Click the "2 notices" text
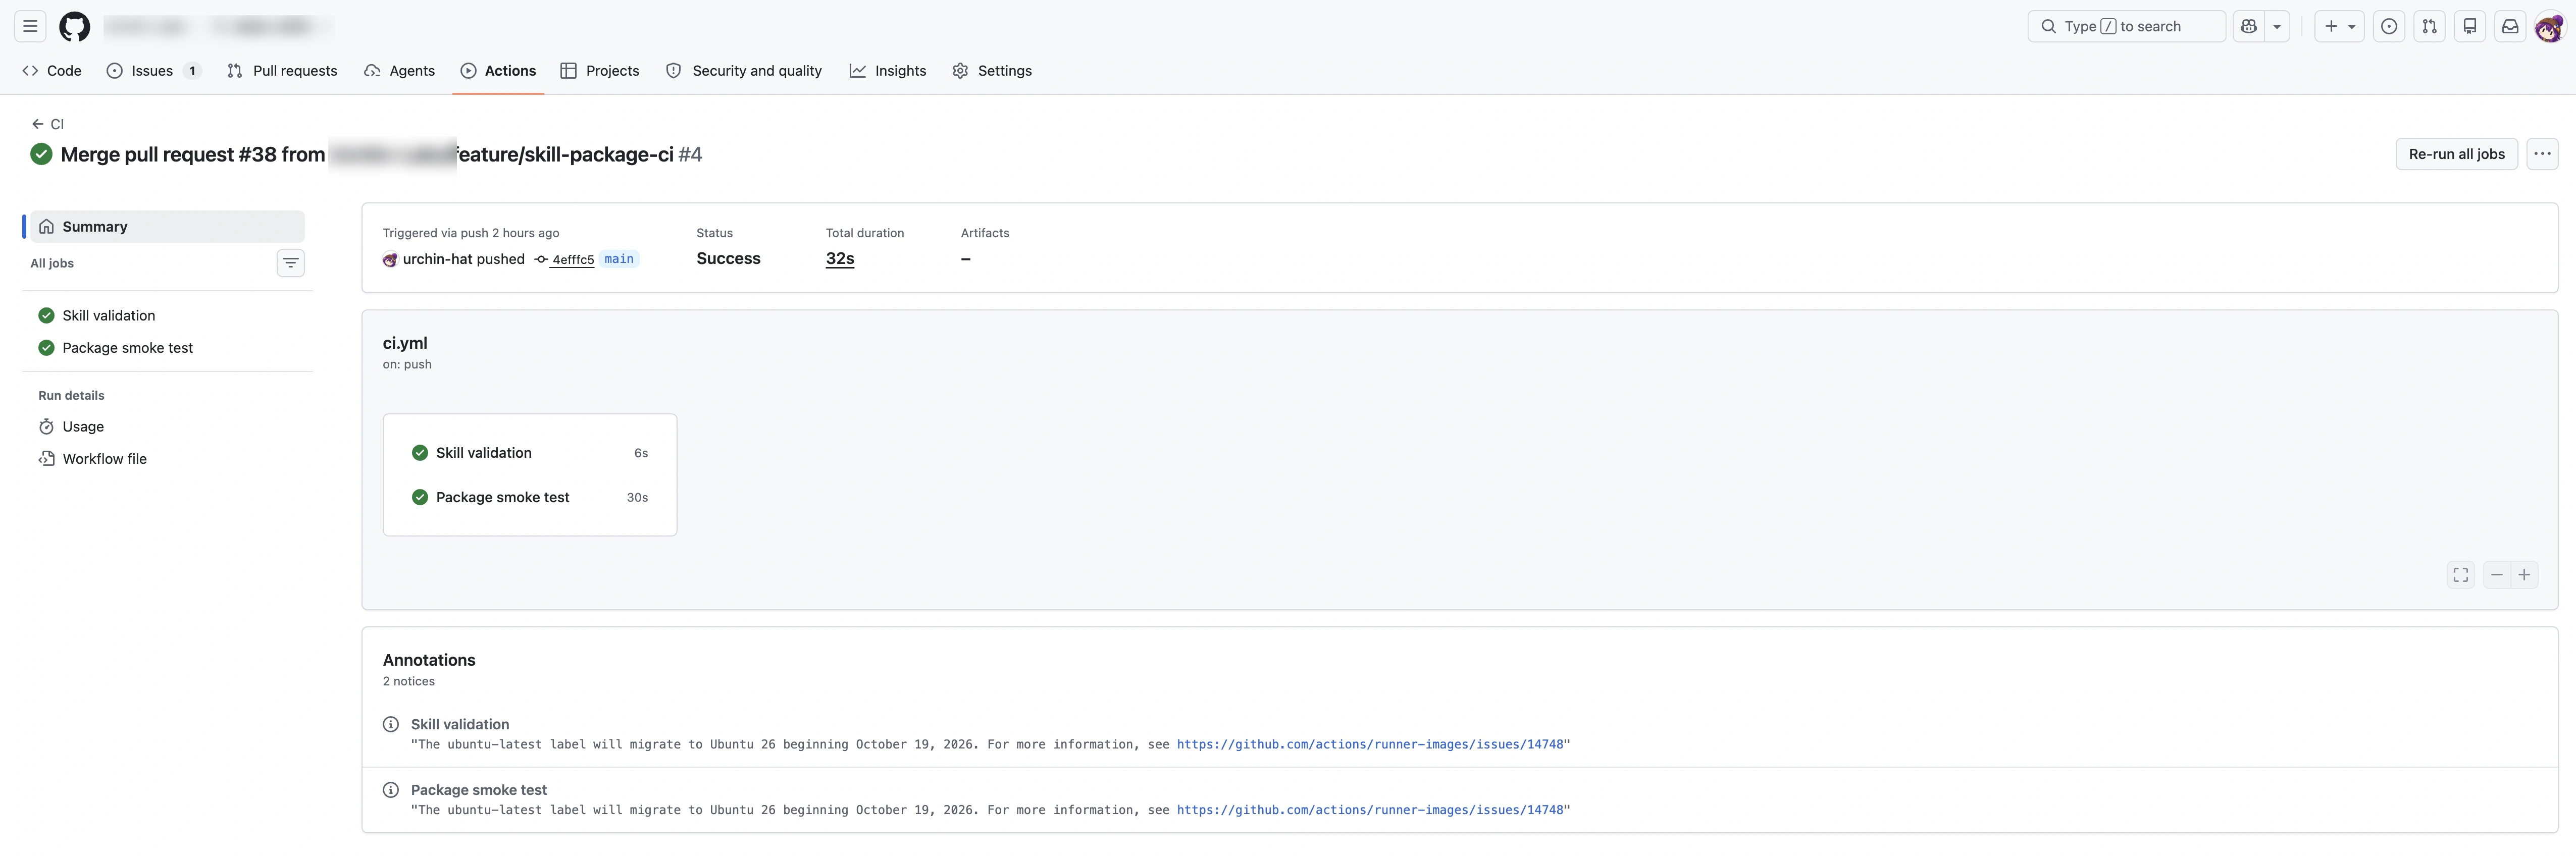Viewport: 2576px width, 857px height. point(409,681)
